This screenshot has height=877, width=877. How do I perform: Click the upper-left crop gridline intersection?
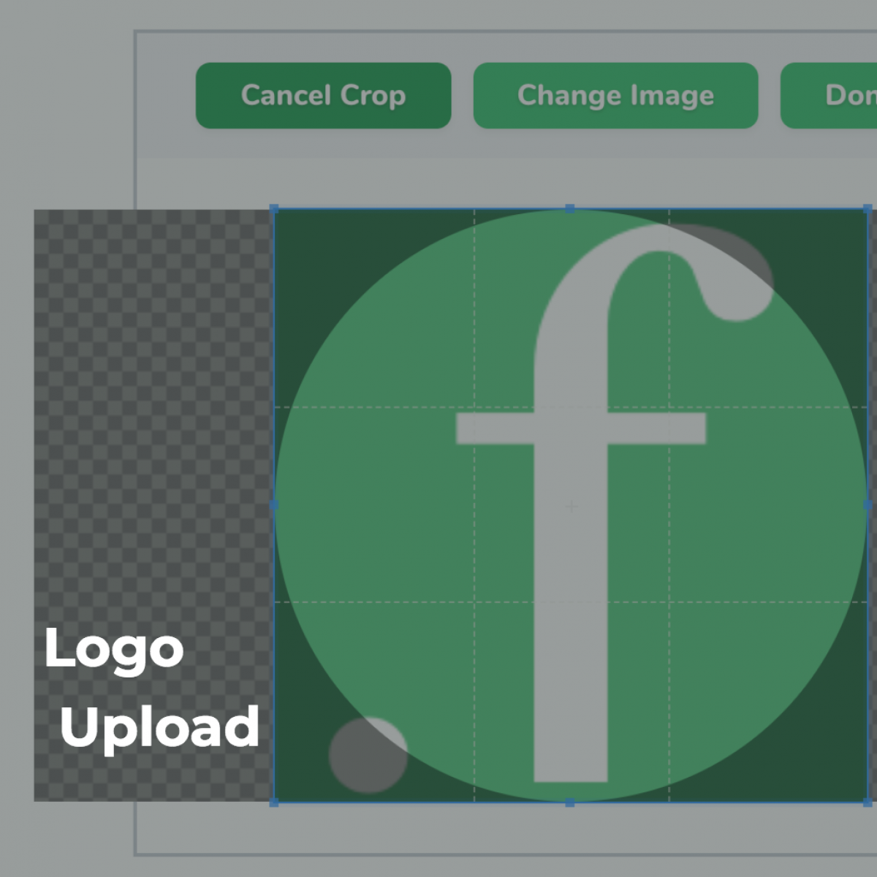(474, 407)
